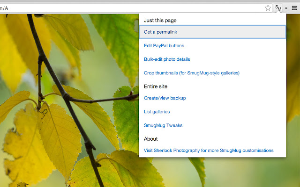Choose Bulk-edit photo details
The height and width of the screenshot is (187, 300).
(x=167, y=59)
